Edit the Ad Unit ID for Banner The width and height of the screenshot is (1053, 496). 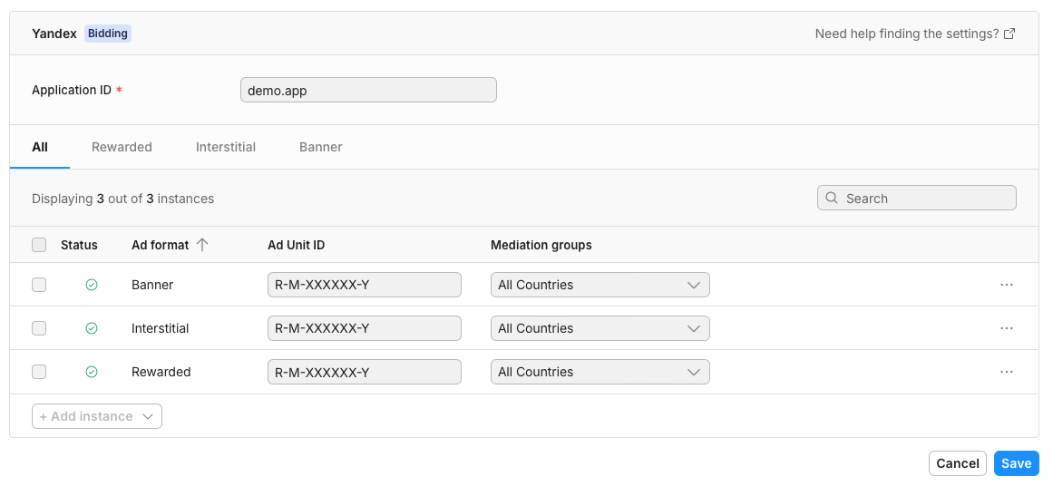coord(364,285)
